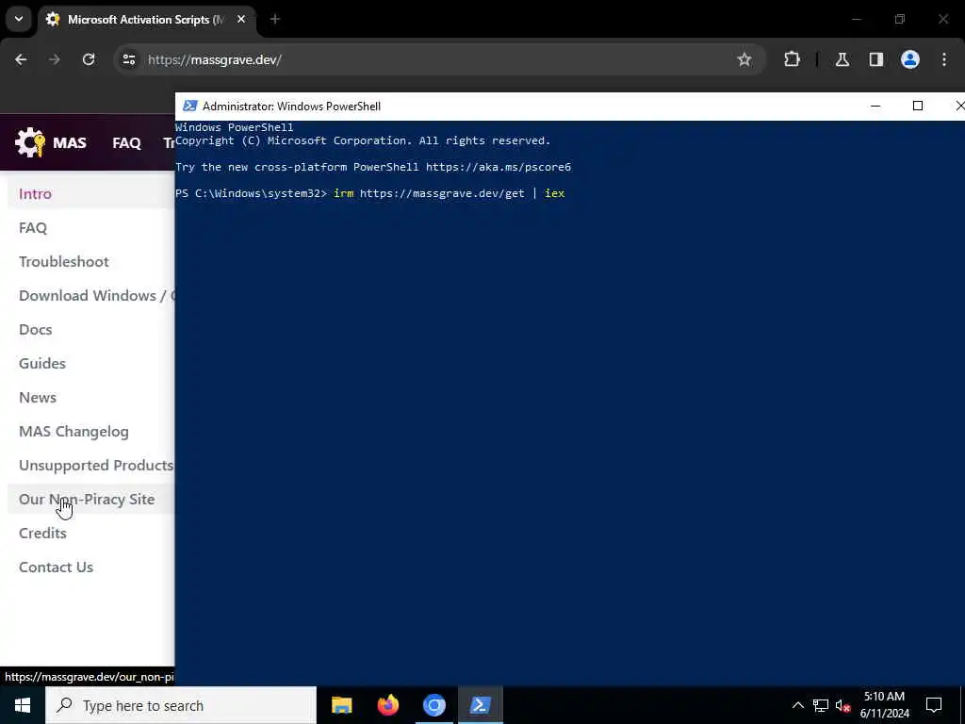Click the irm command line in PowerShell
This screenshot has height=724, width=965.
click(x=449, y=193)
